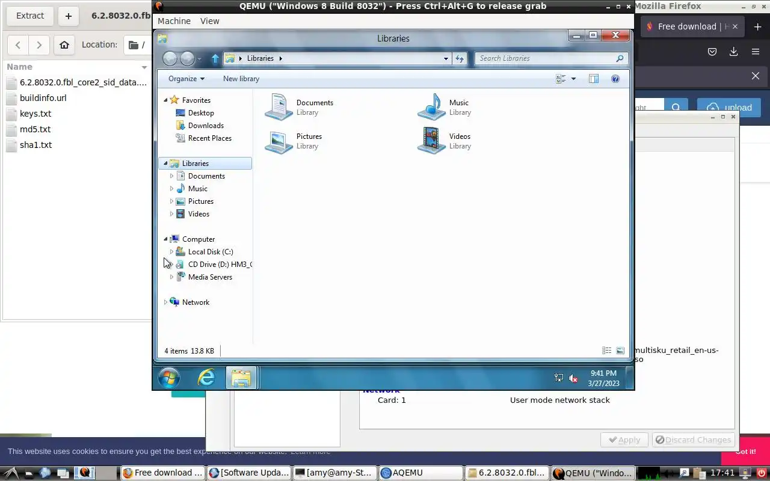Go back in the archive manager
Image resolution: width=770 pixels, height=481 pixels.
click(18, 44)
